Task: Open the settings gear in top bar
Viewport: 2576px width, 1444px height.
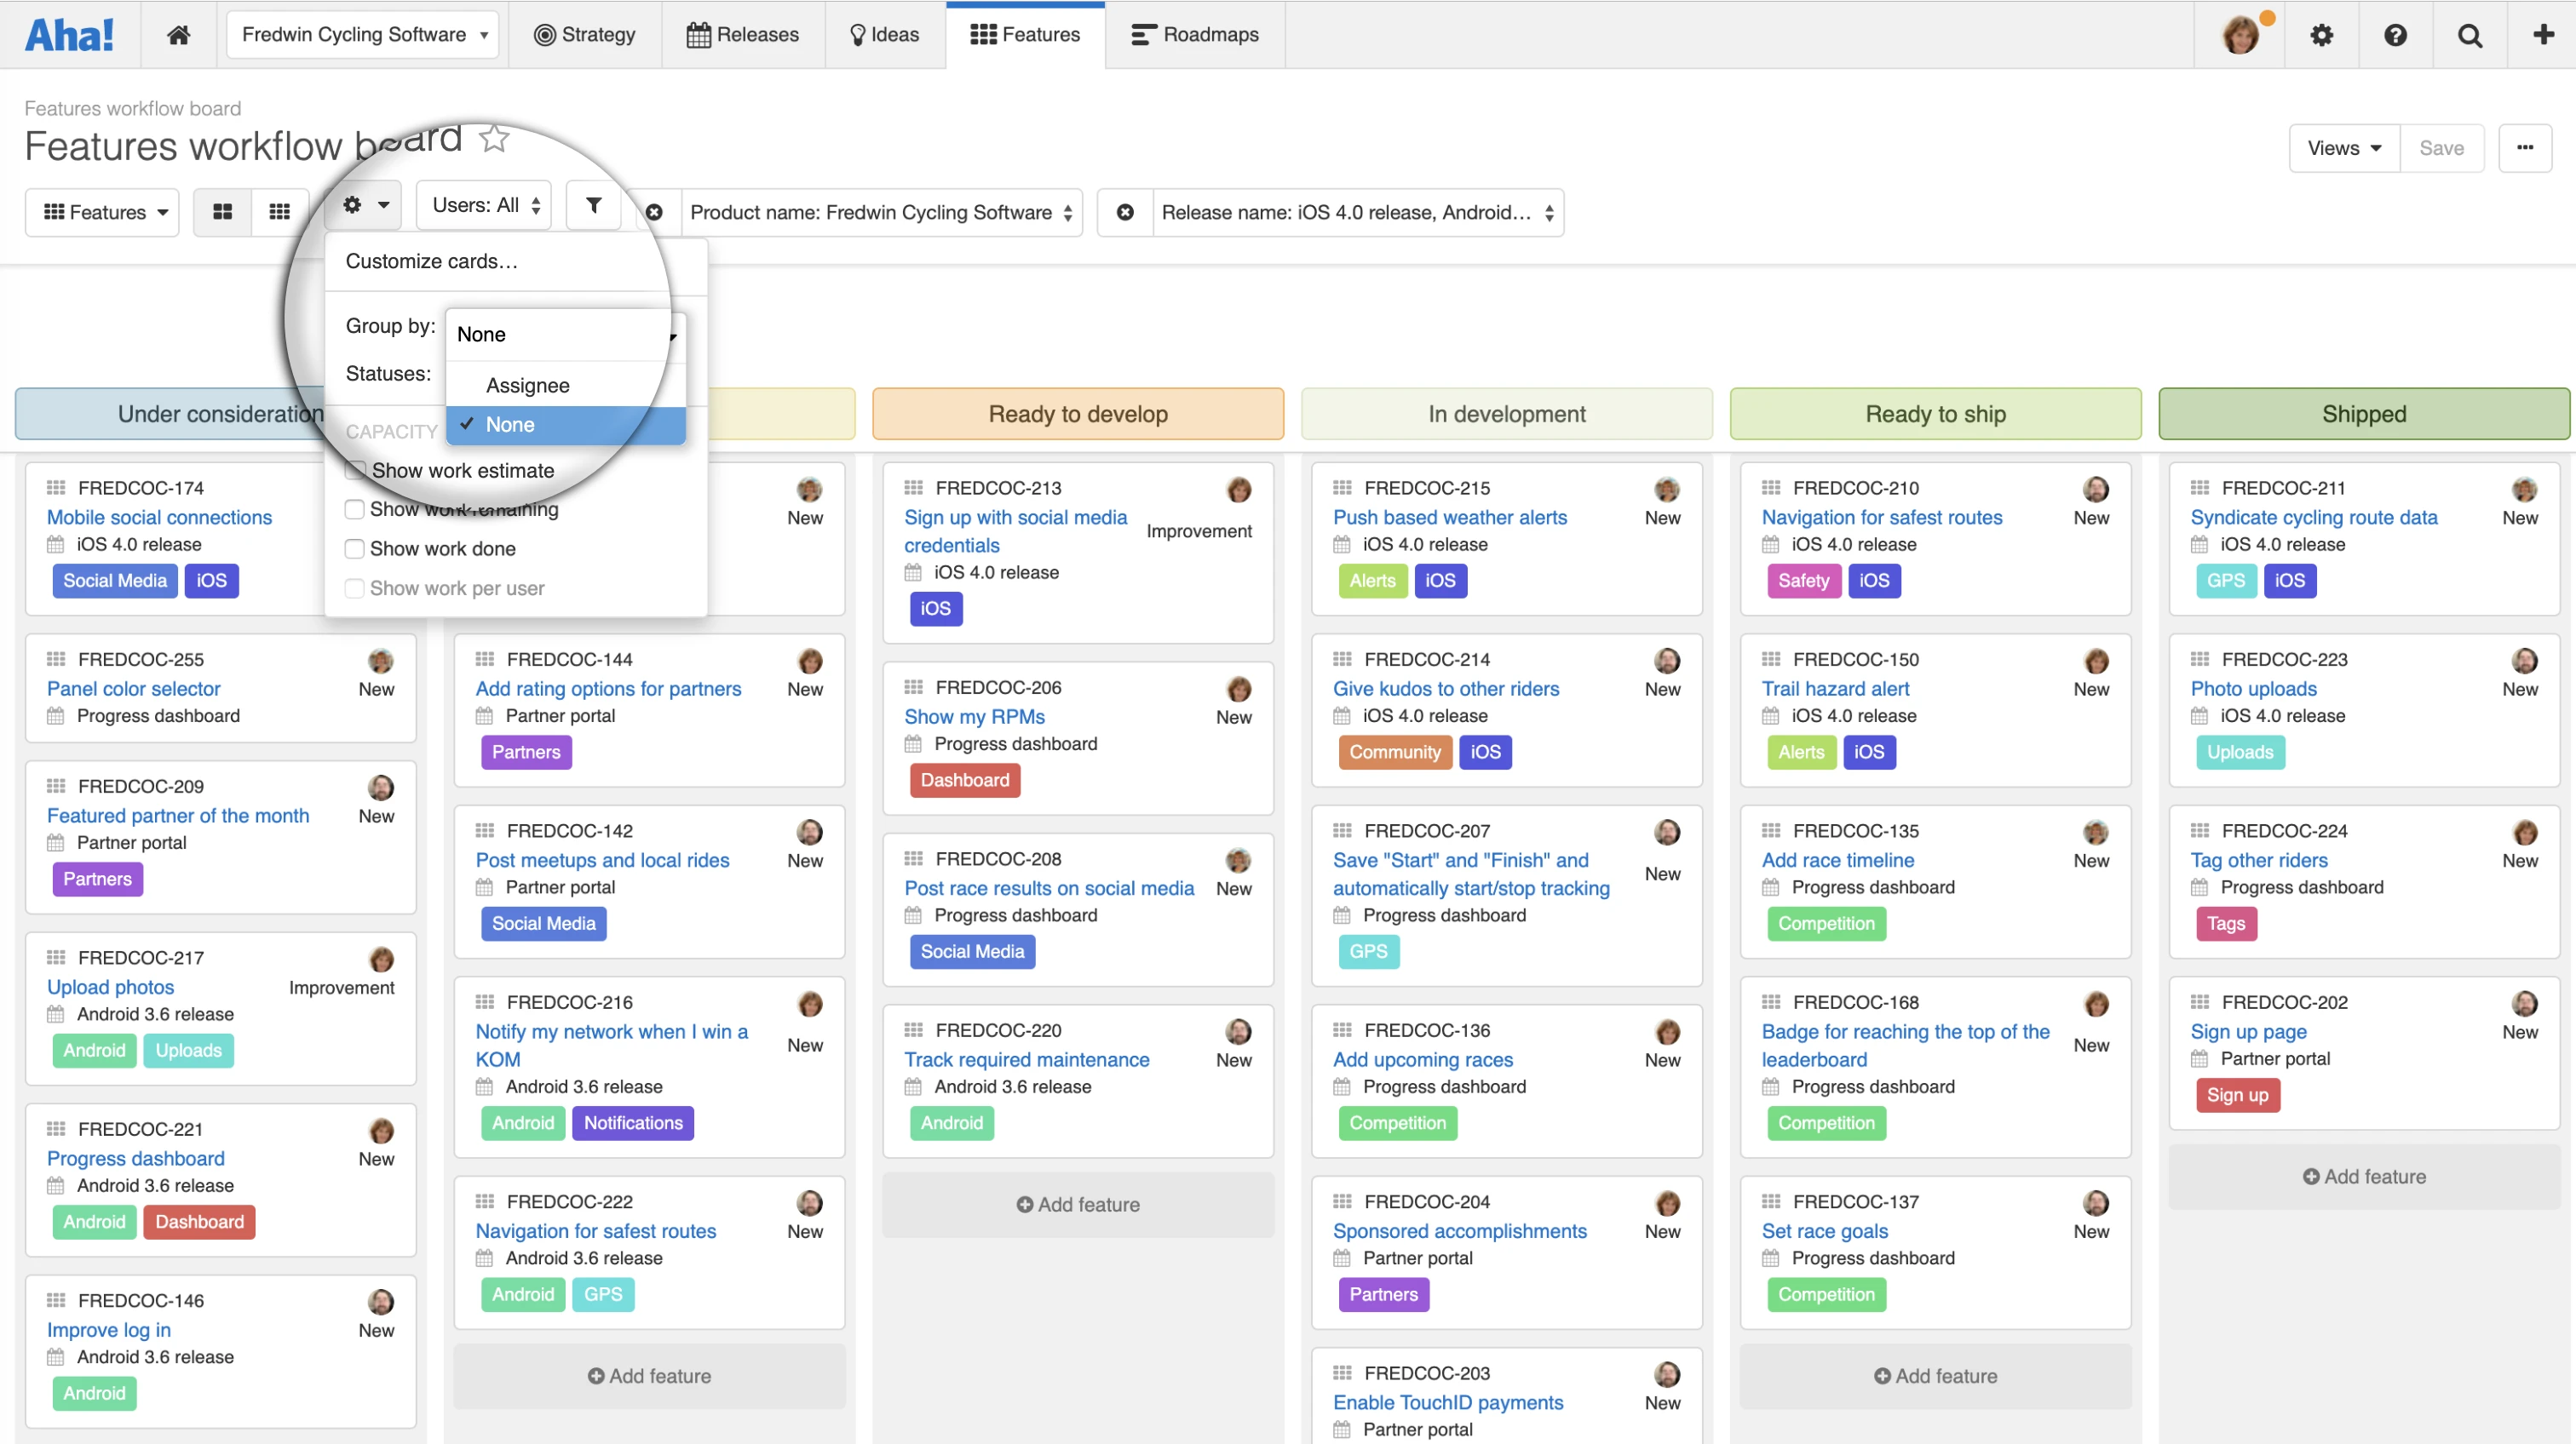Action: coord(2321,35)
